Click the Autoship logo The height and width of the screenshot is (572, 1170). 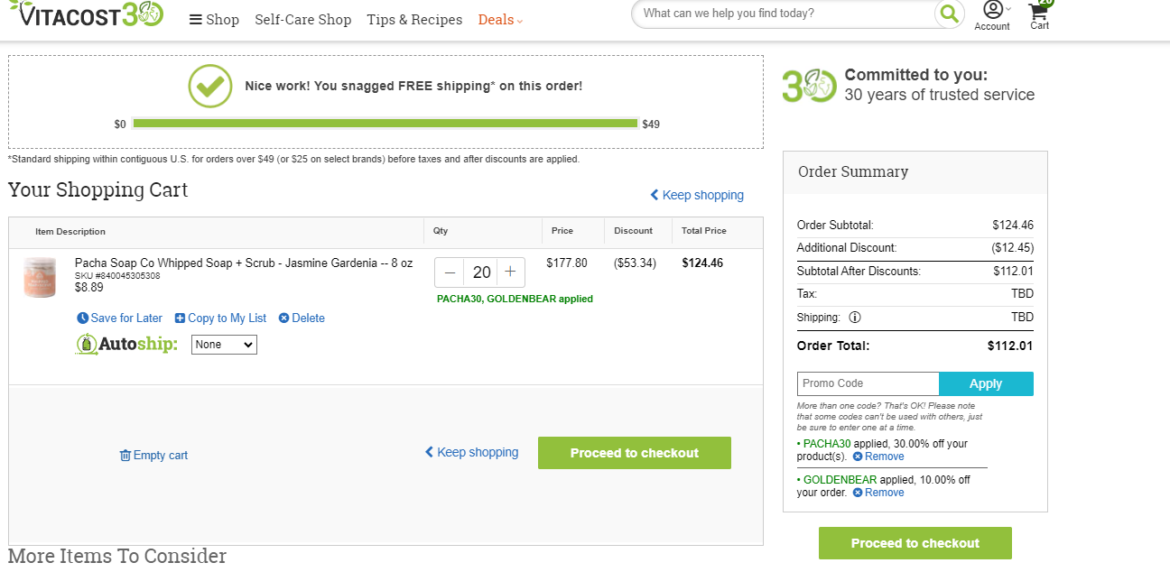pos(126,344)
